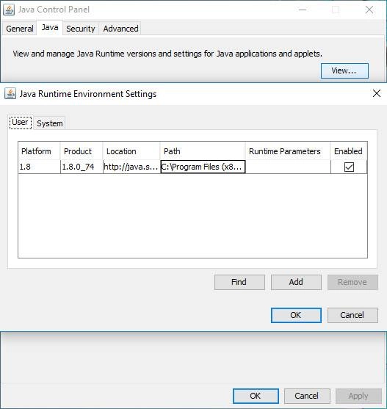The image size is (387, 409).
Task: Click Cancel in the Java Control Panel
Action: pos(307,396)
